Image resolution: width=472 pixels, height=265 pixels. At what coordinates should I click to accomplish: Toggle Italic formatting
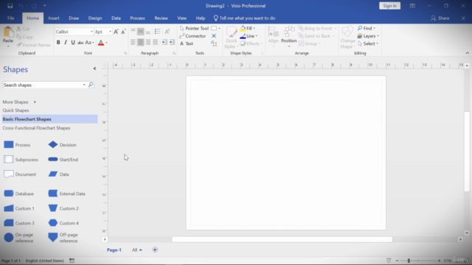(66, 43)
